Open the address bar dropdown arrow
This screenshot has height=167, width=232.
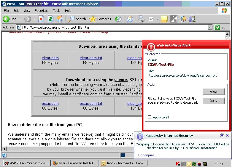pos(210,27)
